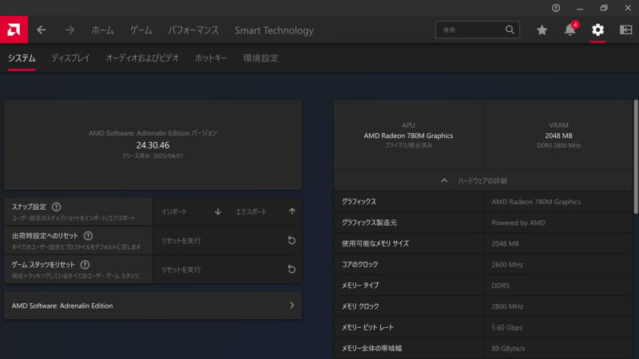Collapse the ハードウェアの詳細 section
Image resolution: width=639 pixels, height=359 pixels.
(x=482, y=181)
